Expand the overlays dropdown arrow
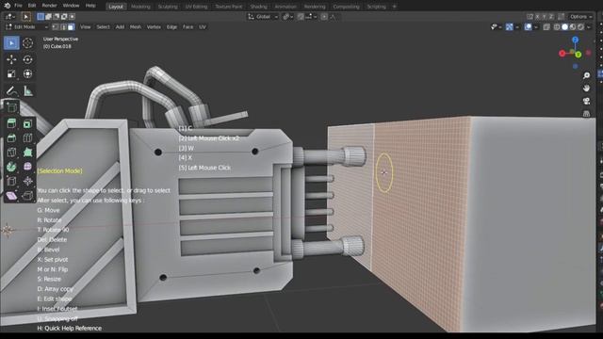The height and width of the screenshot is (339, 603). coord(536,27)
